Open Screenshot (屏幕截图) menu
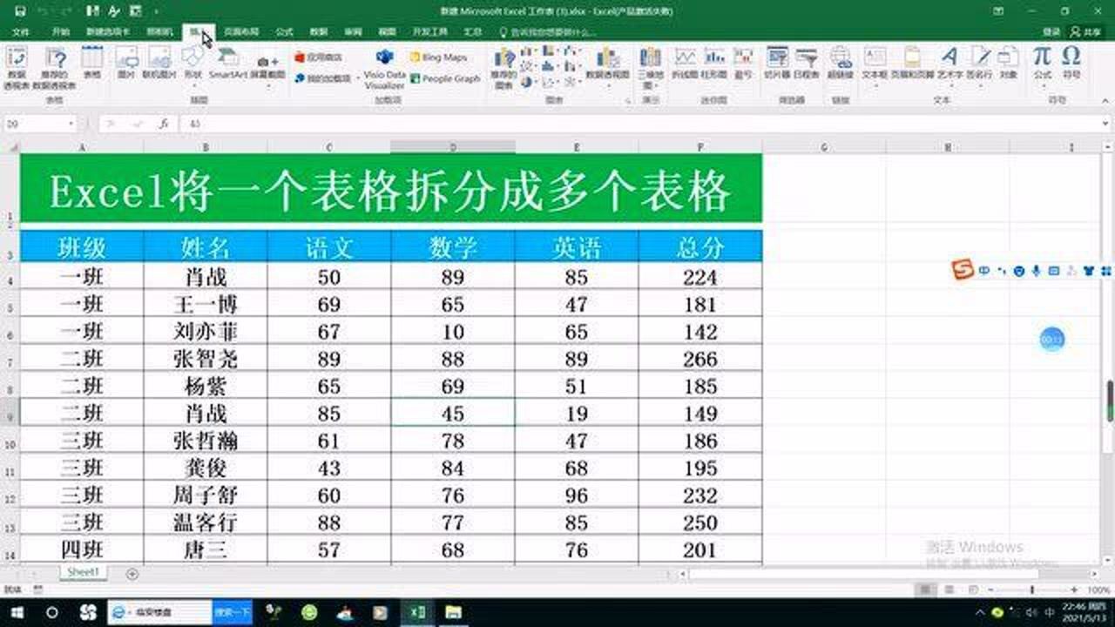Viewport: 1115px width, 627px height. point(268,68)
